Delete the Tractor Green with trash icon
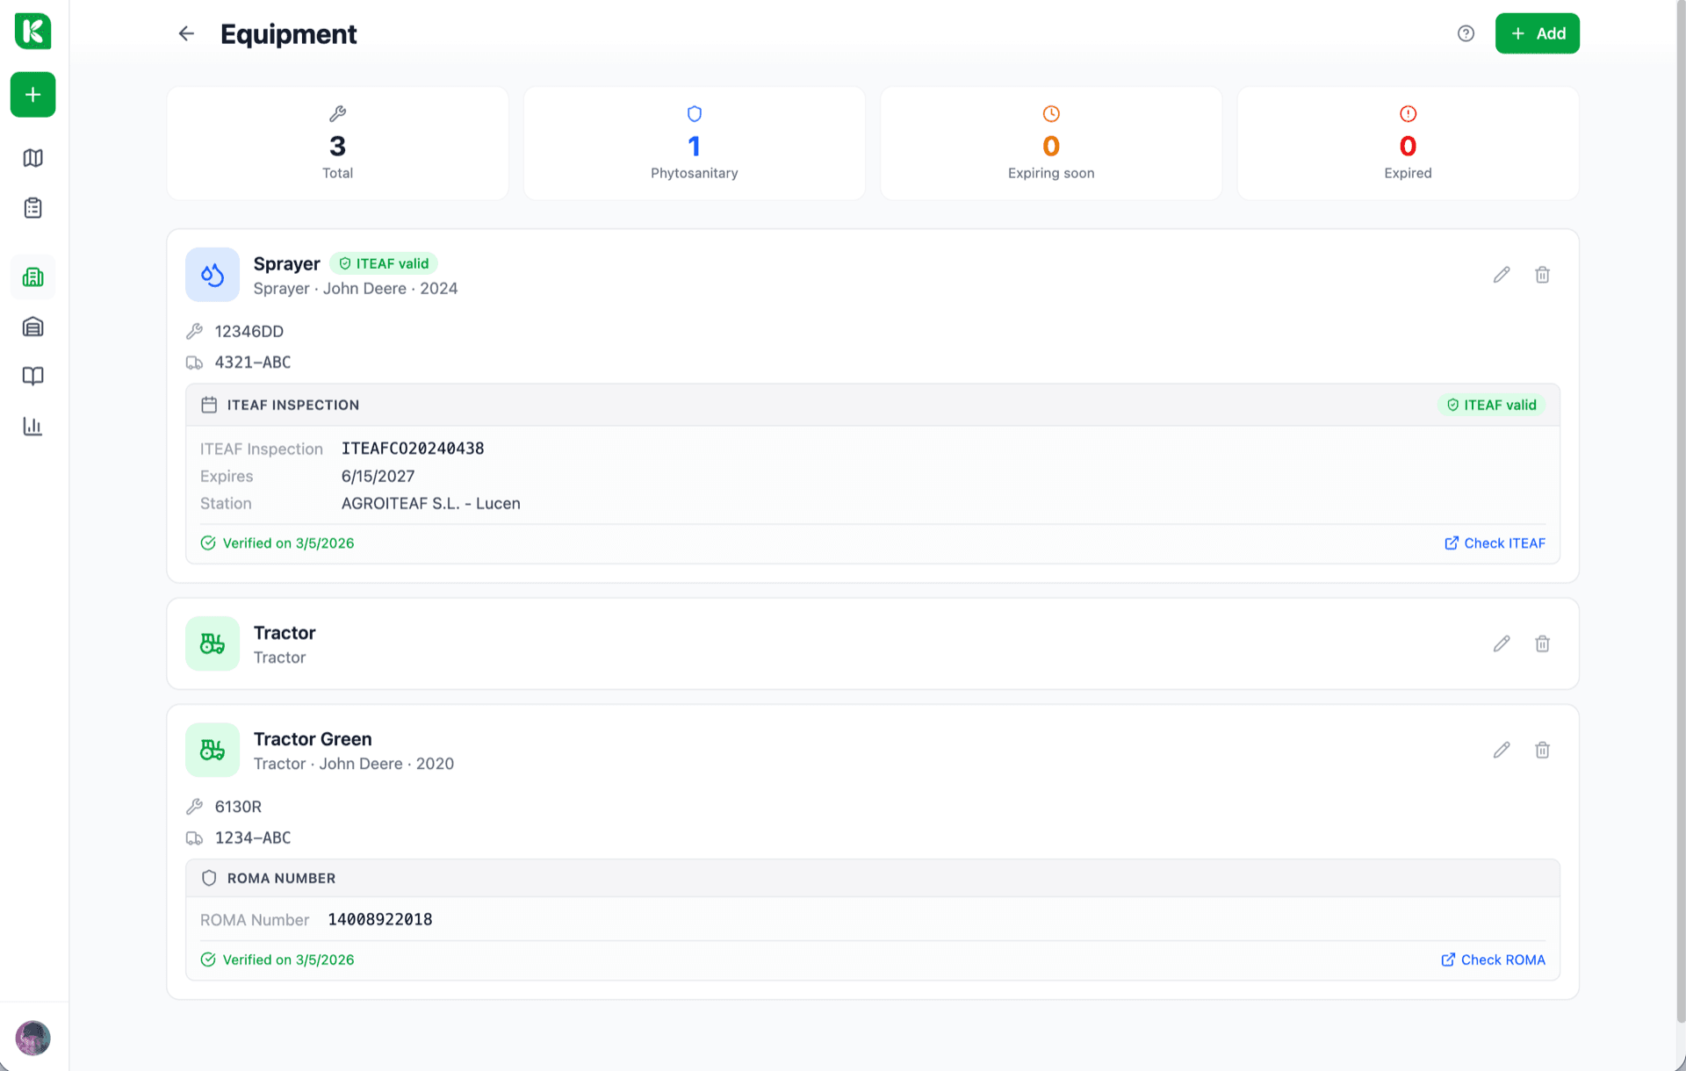This screenshot has height=1071, width=1686. pos(1542,750)
